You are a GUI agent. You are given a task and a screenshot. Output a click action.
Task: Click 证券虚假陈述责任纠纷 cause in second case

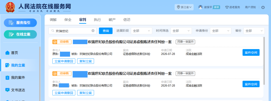tap(137, 85)
